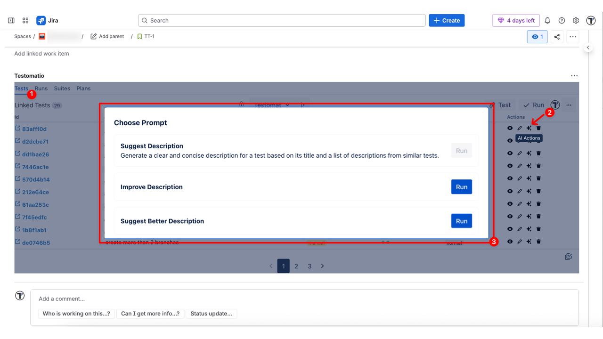
Task: Click the share icon for TT-1
Action: (557, 37)
